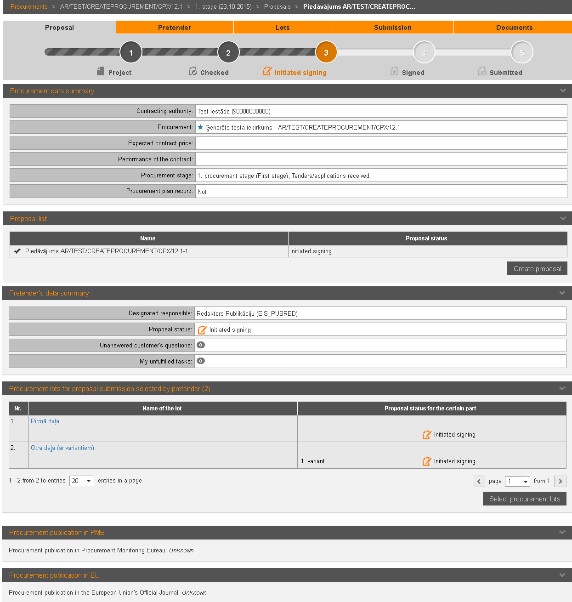The height and width of the screenshot is (602, 572).
Task: Open the page number dropdown
Action: pyautogui.click(x=517, y=482)
